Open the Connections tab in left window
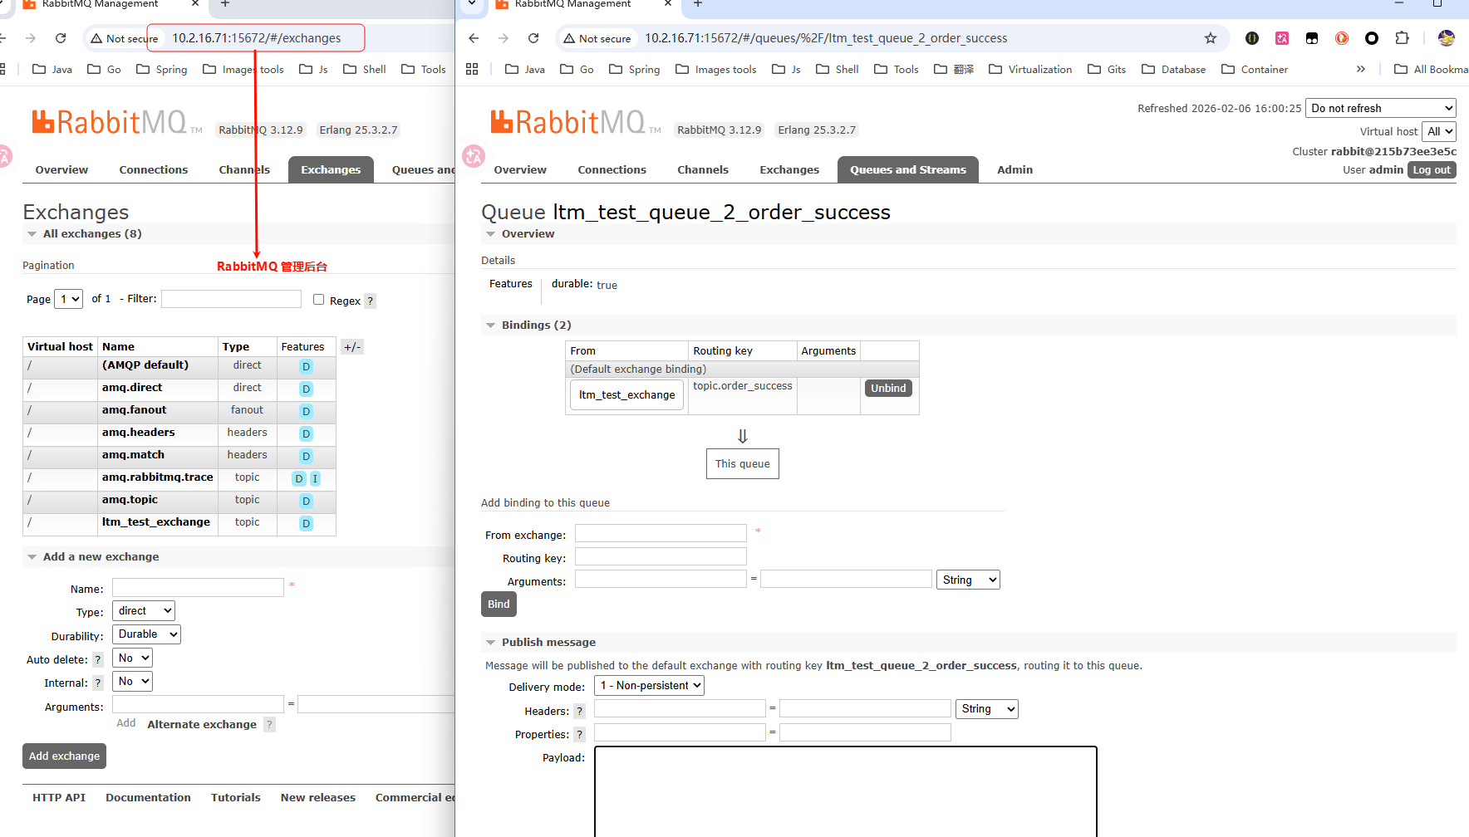 click(154, 170)
